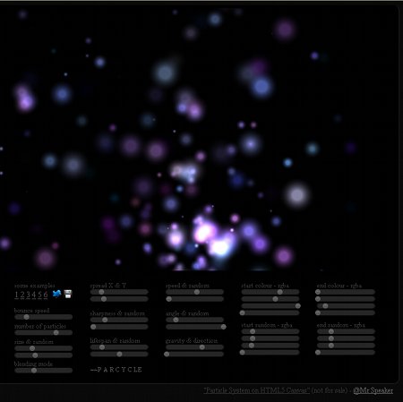Screen dimensions: 403x402
Task: Click the "some examples" label
Action: point(35,286)
